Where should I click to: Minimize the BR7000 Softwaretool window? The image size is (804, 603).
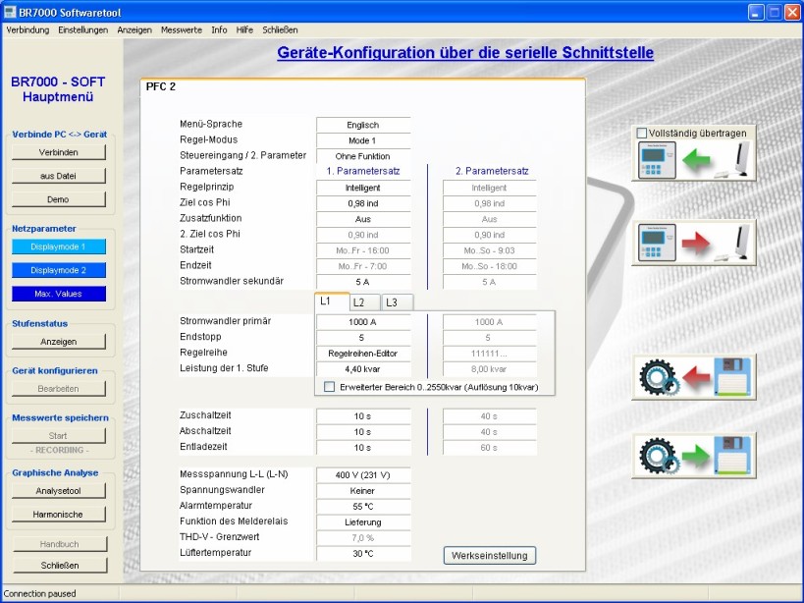[756, 13]
